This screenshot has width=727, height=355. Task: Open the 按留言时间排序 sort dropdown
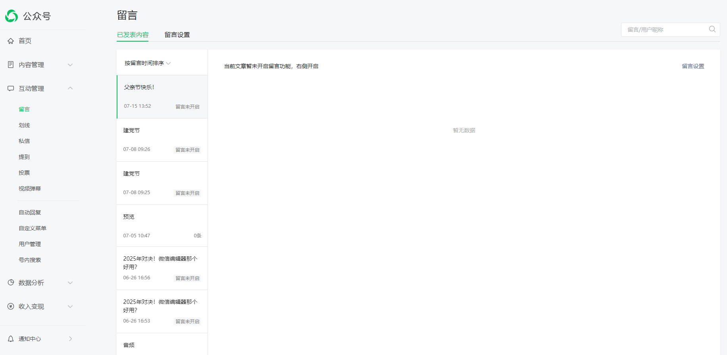coord(147,63)
